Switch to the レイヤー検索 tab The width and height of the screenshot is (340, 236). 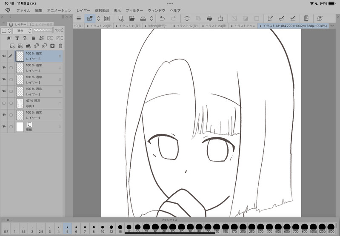[41, 24]
